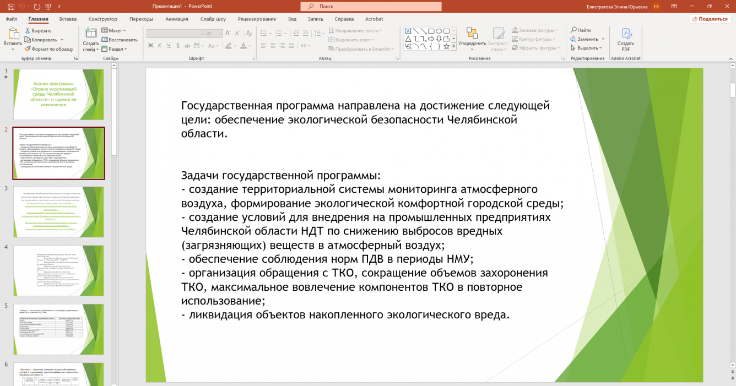The width and height of the screenshot is (736, 386).
Task: Click the Share (Поделиться) button
Action: point(710,19)
